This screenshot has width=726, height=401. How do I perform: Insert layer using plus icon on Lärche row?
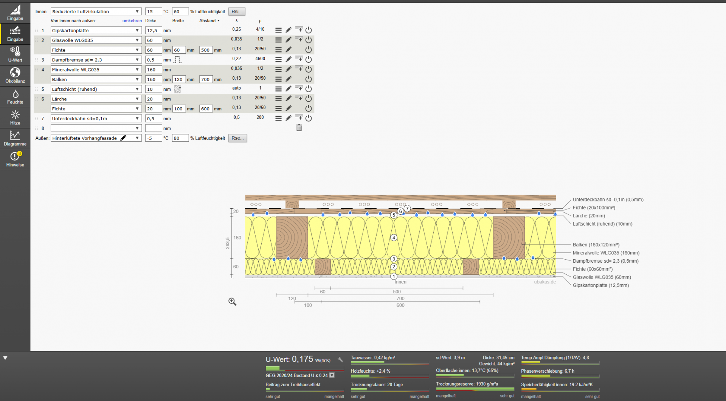pyautogui.click(x=299, y=98)
